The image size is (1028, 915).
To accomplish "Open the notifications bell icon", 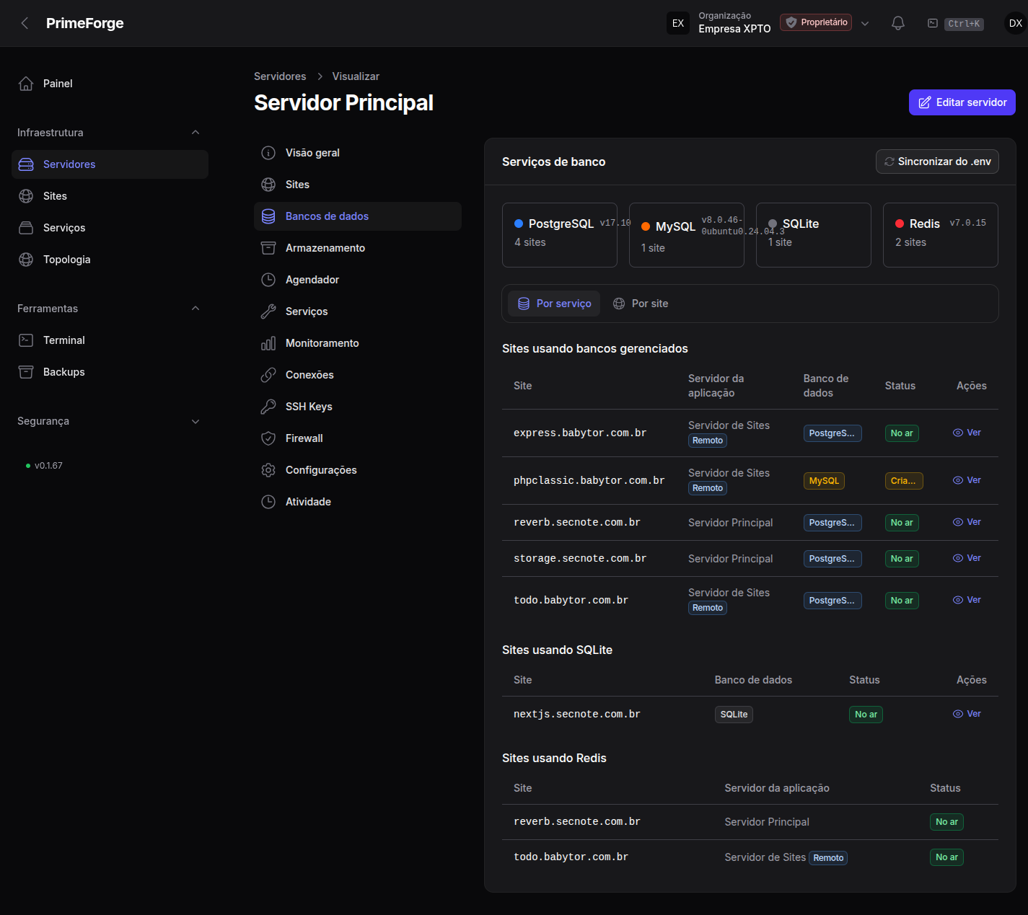I will click(898, 23).
